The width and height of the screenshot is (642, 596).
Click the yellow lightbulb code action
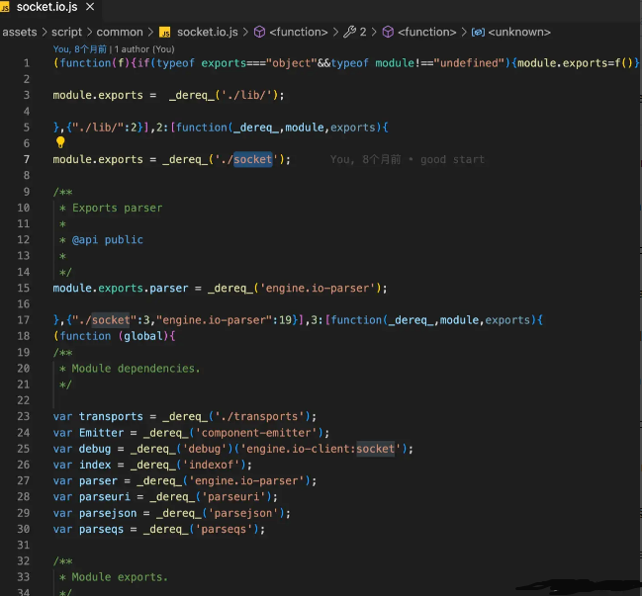[60, 142]
